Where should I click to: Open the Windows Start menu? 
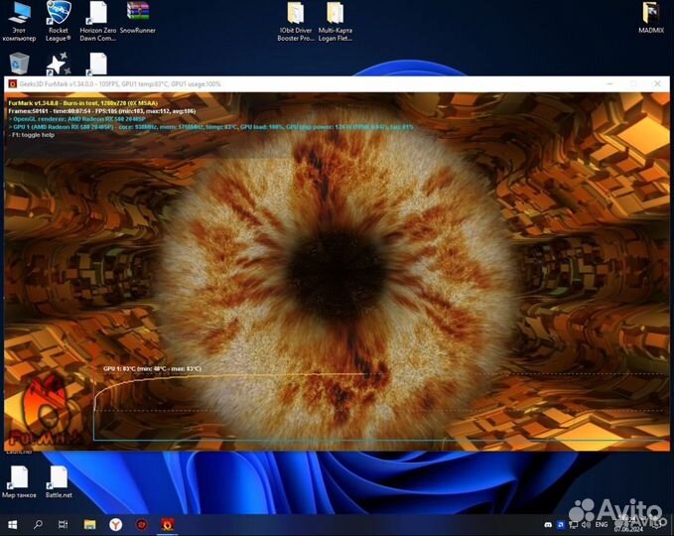click(x=13, y=523)
